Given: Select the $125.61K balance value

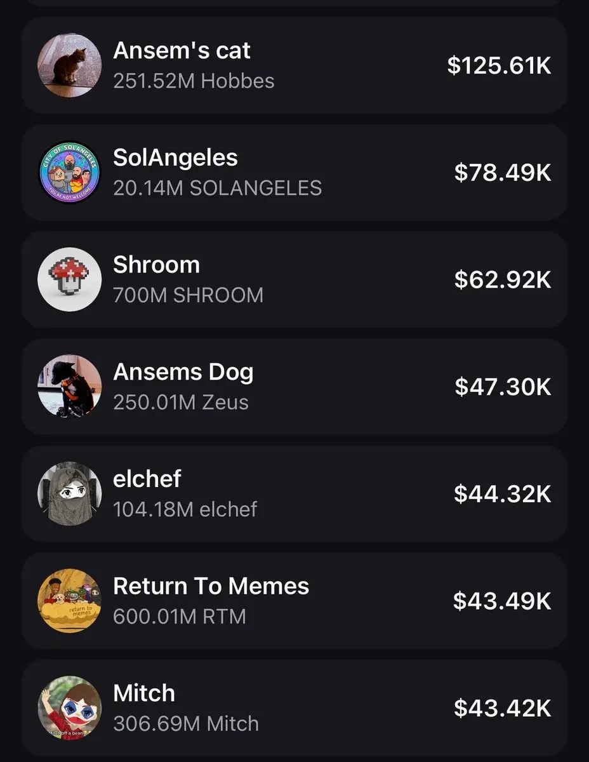Looking at the screenshot, I should coord(500,65).
